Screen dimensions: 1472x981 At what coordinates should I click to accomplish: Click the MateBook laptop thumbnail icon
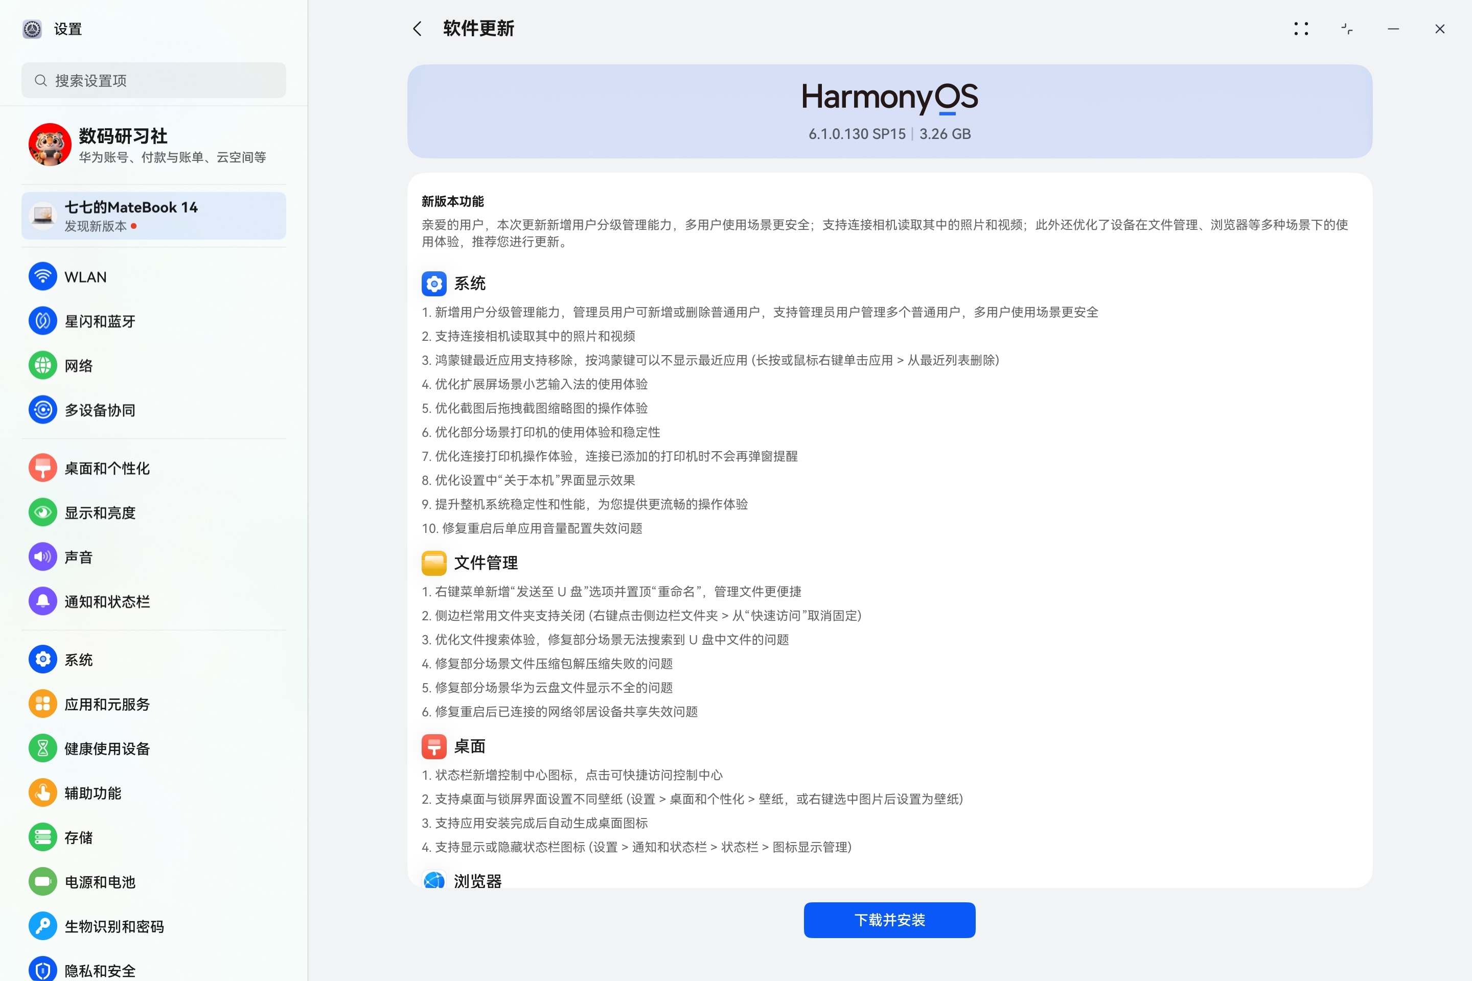[43, 215]
